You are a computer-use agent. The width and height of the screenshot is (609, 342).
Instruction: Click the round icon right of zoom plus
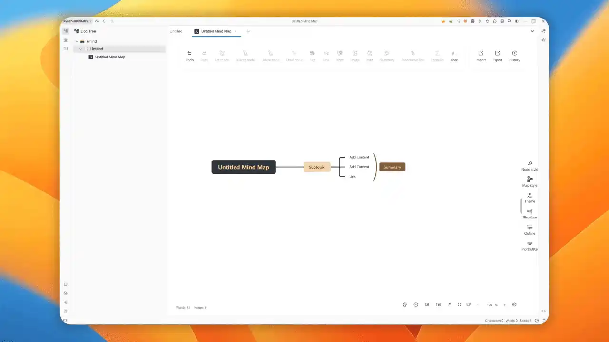(514, 304)
